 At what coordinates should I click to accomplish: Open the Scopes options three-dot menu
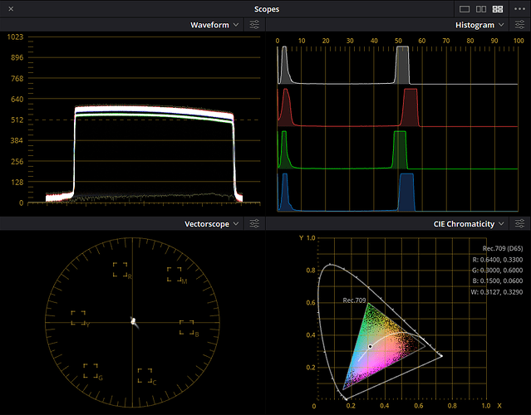(519, 9)
